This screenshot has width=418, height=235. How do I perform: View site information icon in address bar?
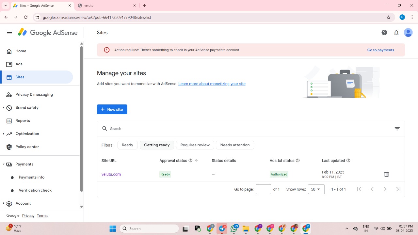[37, 17]
